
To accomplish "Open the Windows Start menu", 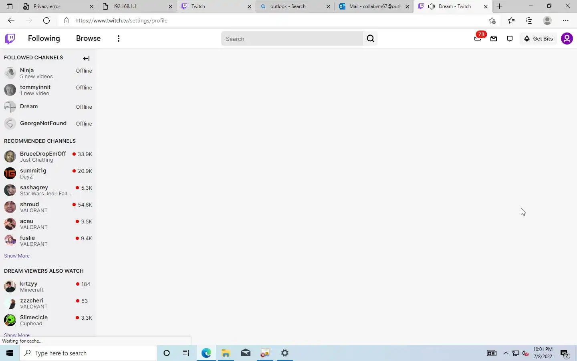I will pyautogui.click(x=10, y=353).
